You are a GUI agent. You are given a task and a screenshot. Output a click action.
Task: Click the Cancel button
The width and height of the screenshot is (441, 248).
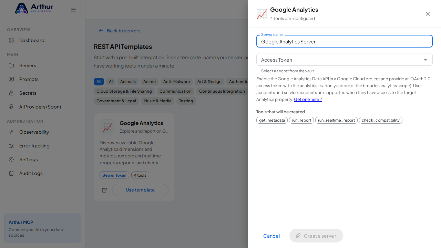[271, 236]
